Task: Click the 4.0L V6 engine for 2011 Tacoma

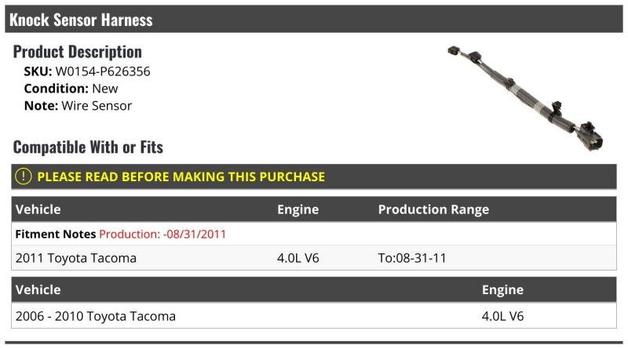Action: (x=298, y=258)
